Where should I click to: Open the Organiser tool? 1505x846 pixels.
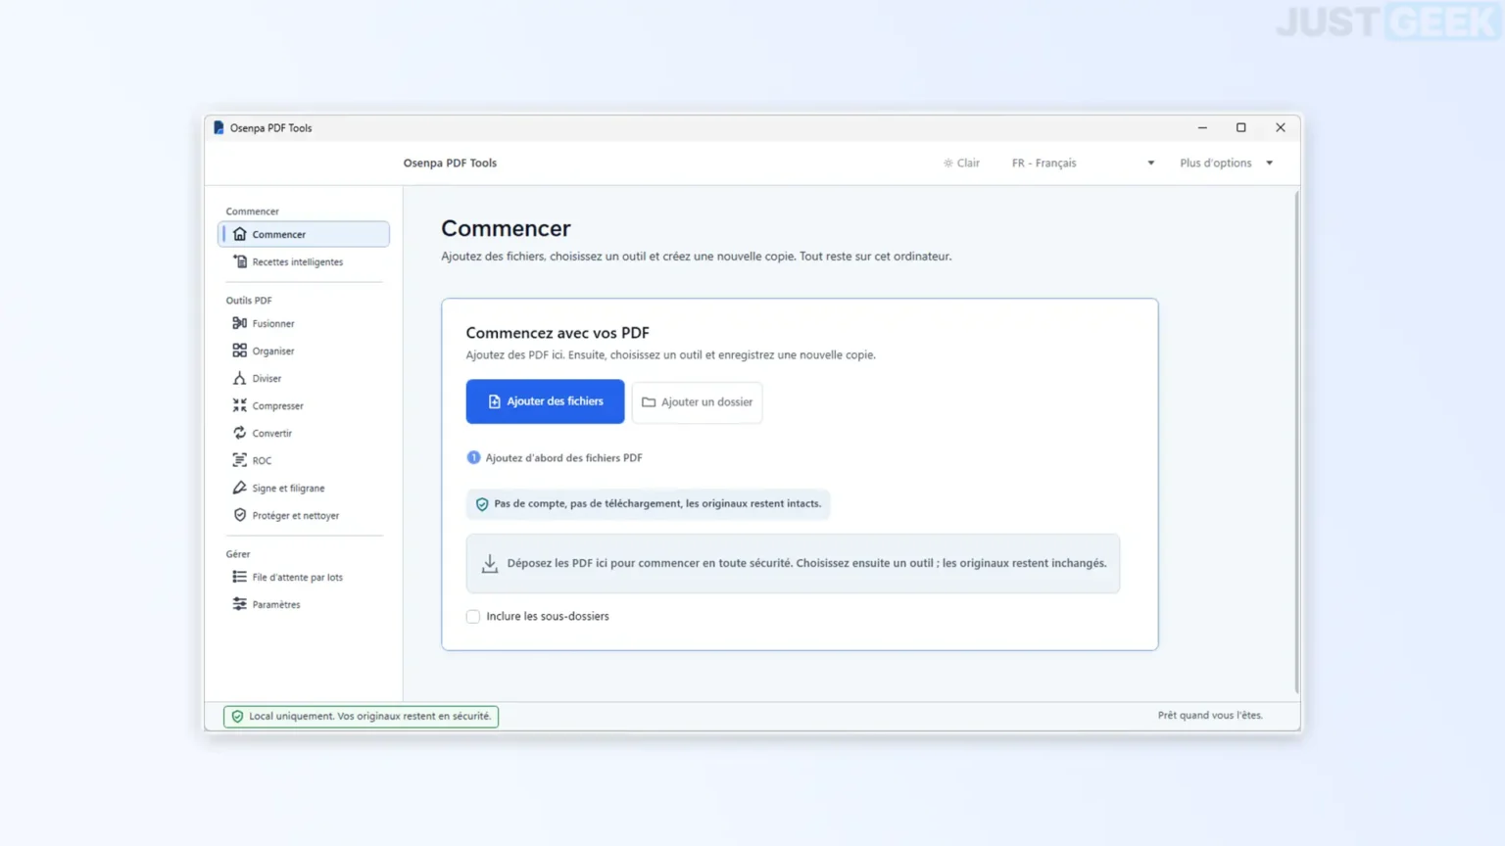coord(304,351)
